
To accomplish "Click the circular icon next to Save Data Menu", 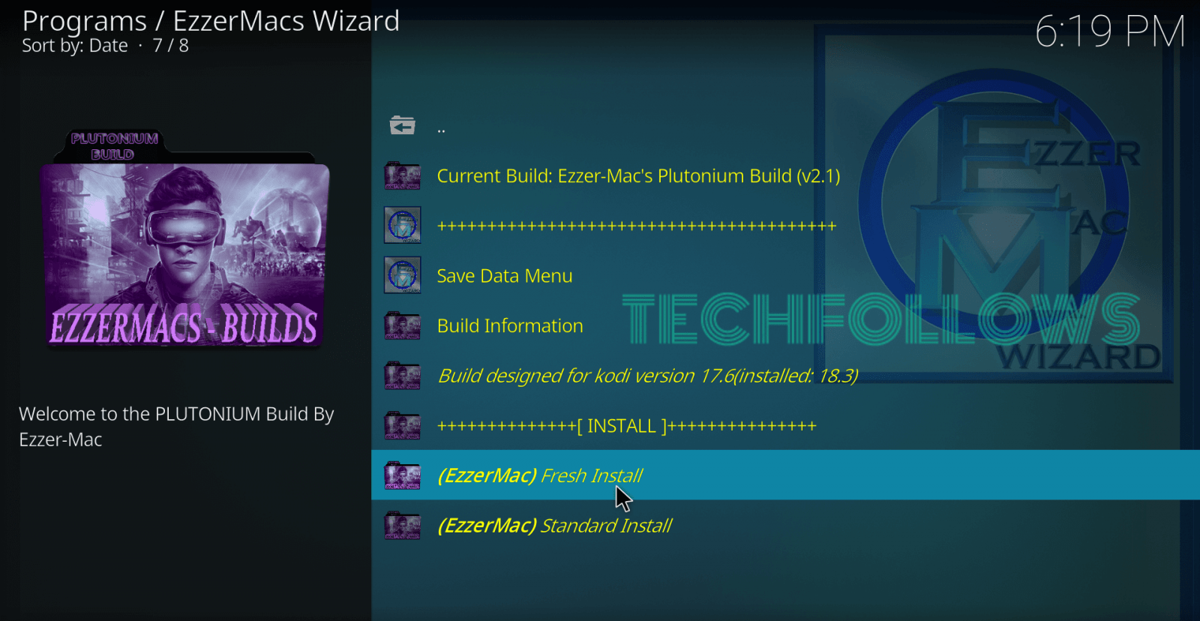I will [x=403, y=275].
